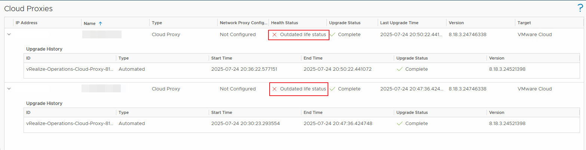The height and width of the screenshot is (150, 586).
Task: Click the Version column header
Action: tap(456, 23)
